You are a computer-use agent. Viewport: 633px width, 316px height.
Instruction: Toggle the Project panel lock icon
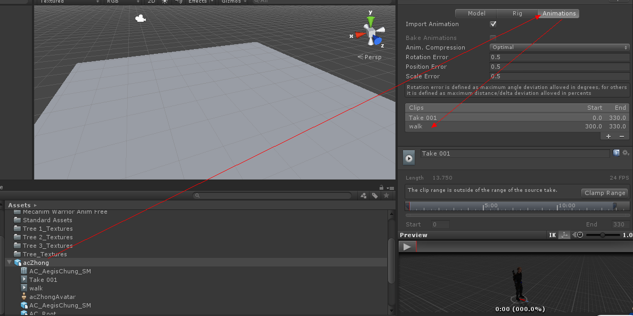pyautogui.click(x=381, y=188)
